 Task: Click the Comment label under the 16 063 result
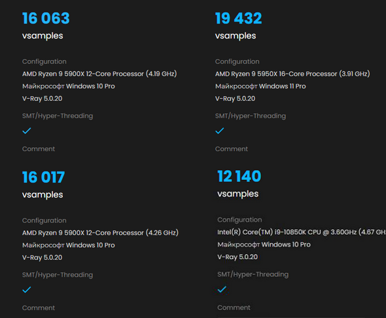click(39, 149)
